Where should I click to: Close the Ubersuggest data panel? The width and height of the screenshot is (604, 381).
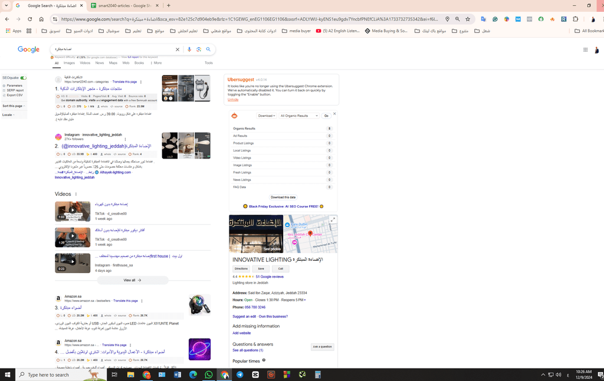pyautogui.click(x=334, y=114)
